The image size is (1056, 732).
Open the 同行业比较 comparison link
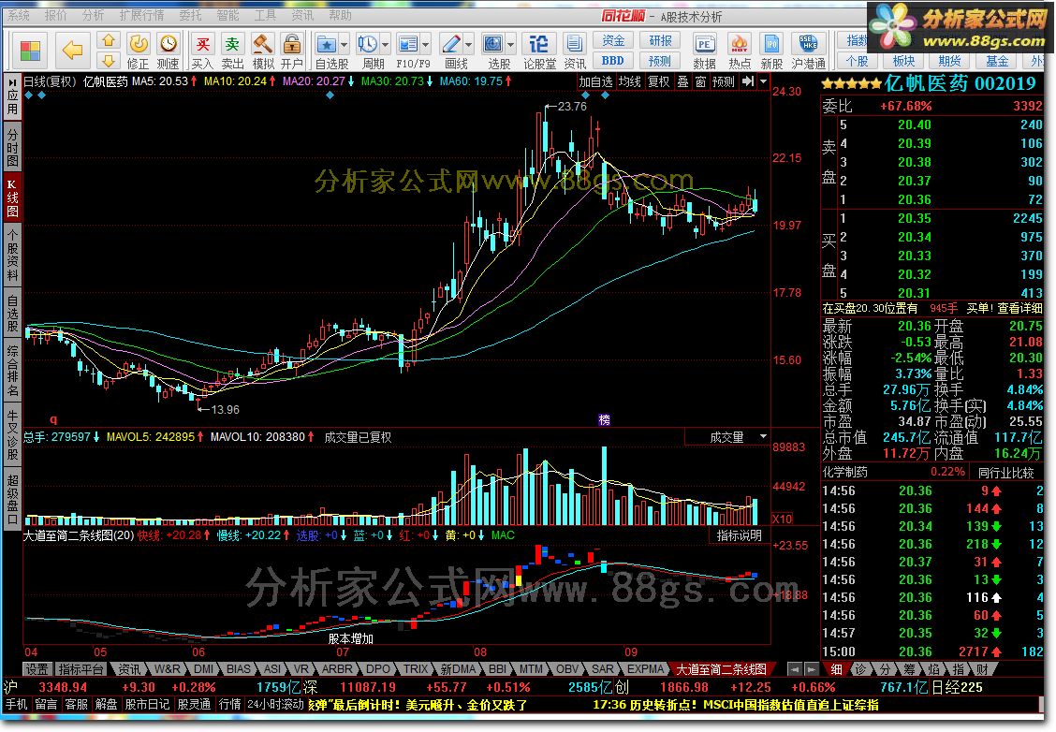point(1005,472)
